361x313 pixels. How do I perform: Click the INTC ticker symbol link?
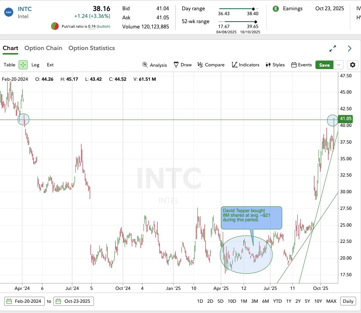click(25, 9)
